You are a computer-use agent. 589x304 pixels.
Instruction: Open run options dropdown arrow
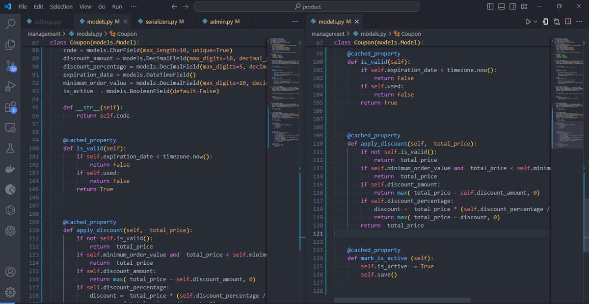[x=535, y=22]
